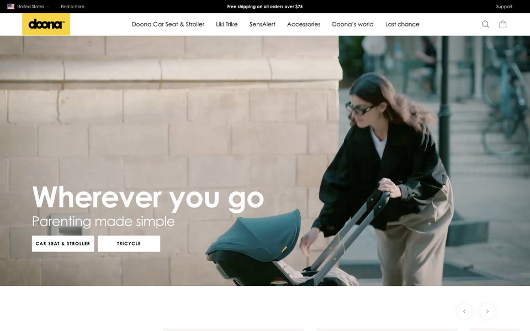Open the Support link
Image resolution: width=530 pixels, height=331 pixels.
(x=504, y=7)
